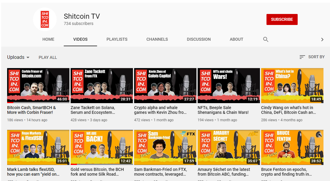Click the 28:52 duration badge
This screenshot has width=330, height=181.
point(316,161)
